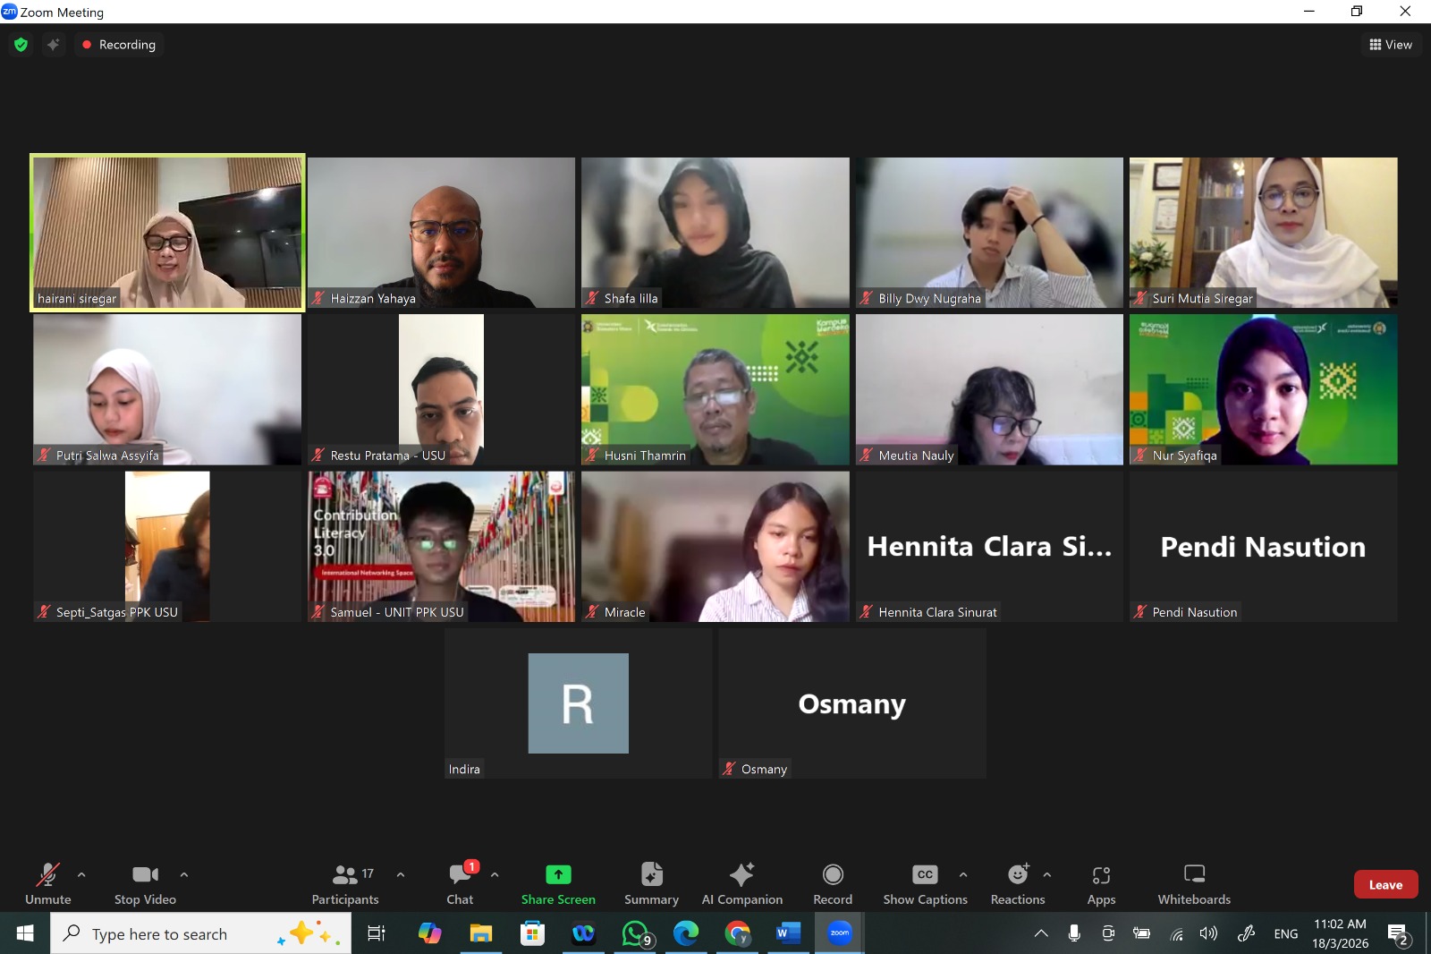
Task: Open WhatsApp from the taskbar
Action: [635, 933]
